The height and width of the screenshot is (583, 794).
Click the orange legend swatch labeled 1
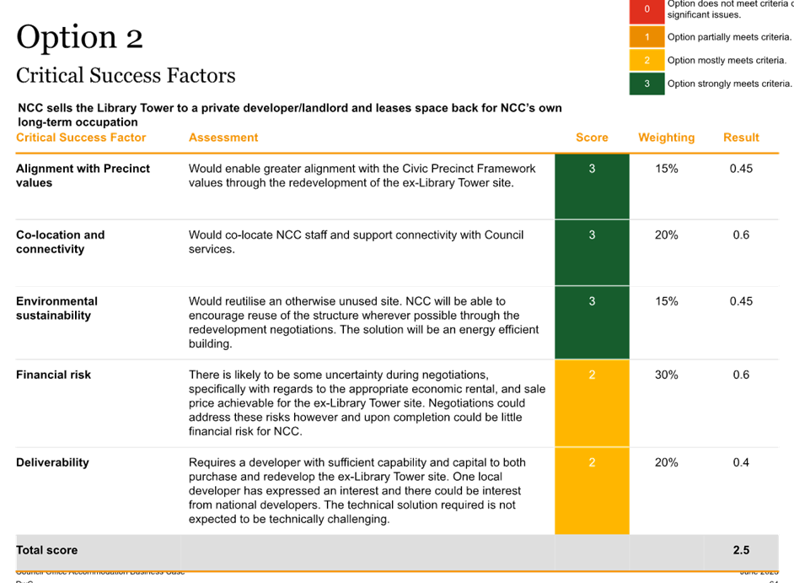coord(646,37)
